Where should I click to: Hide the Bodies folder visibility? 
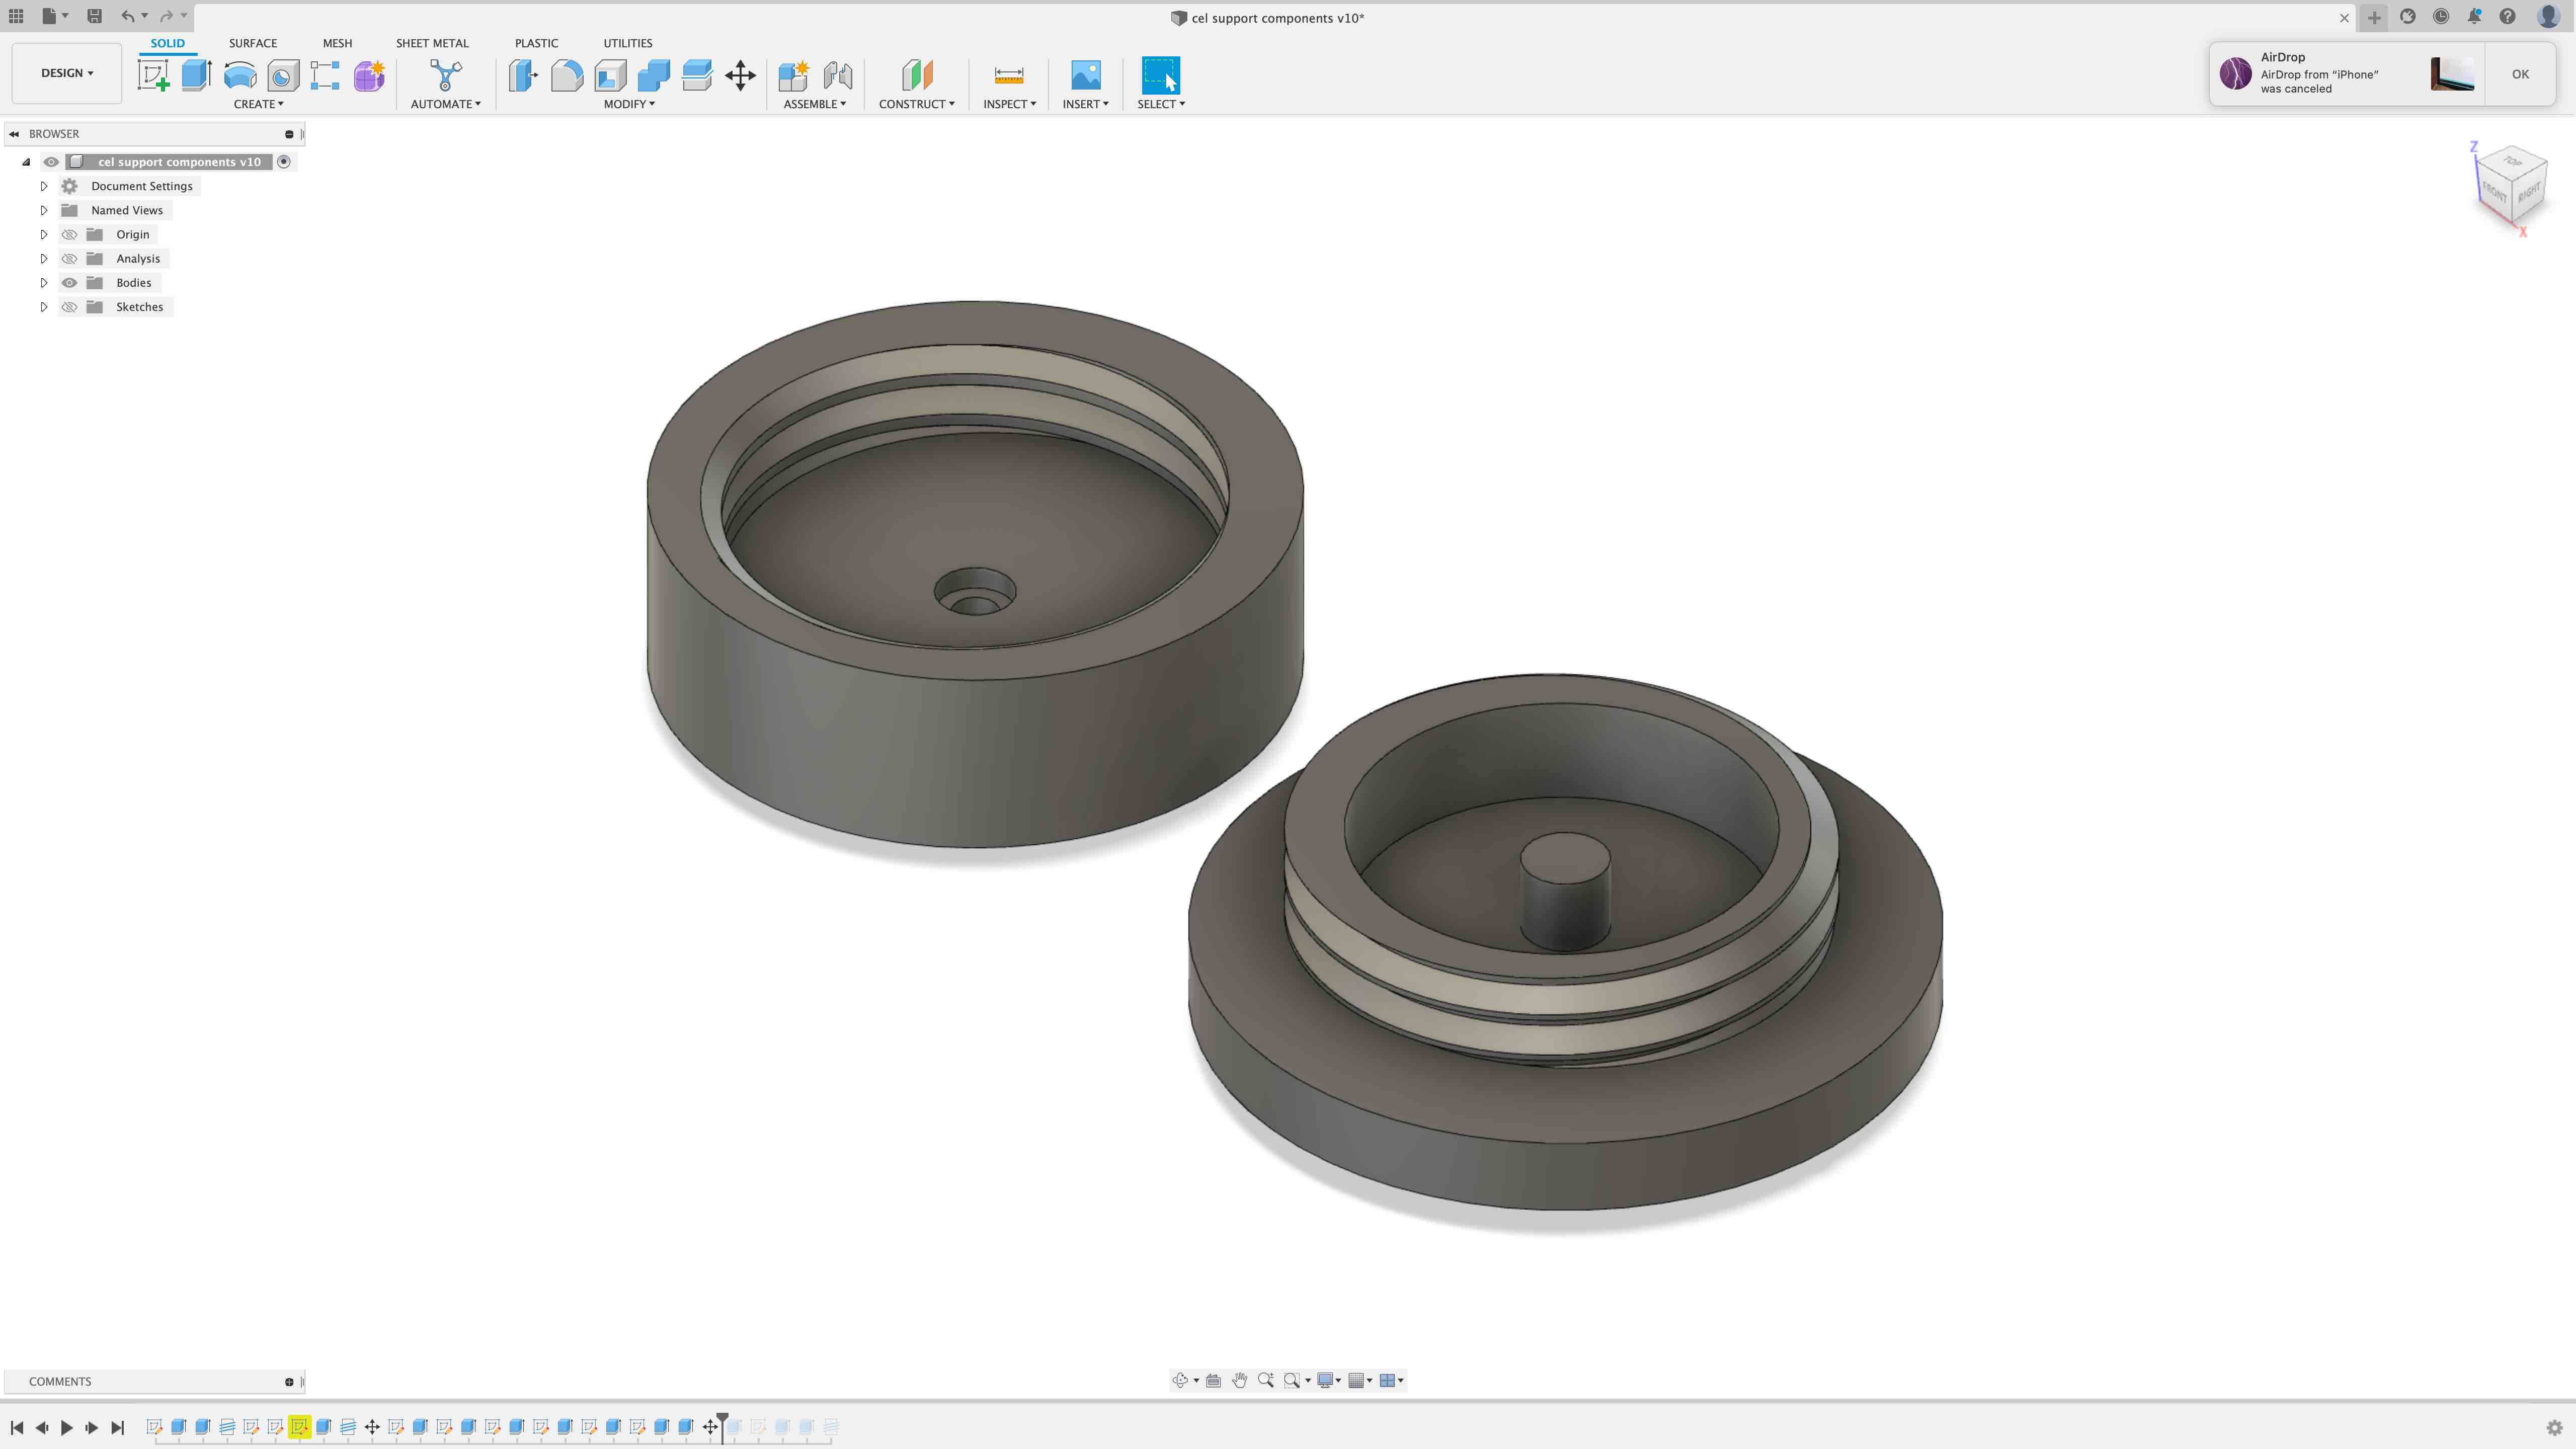[69, 283]
